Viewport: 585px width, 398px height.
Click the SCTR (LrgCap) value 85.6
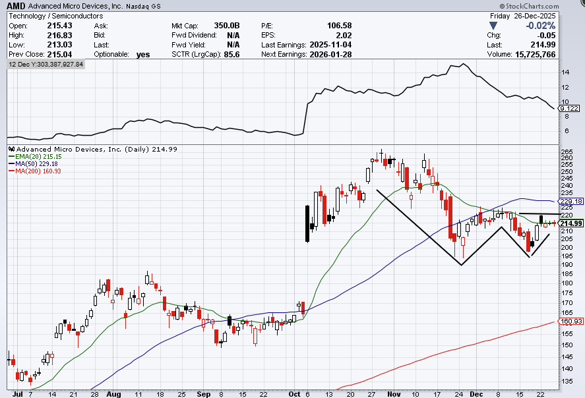(231, 54)
